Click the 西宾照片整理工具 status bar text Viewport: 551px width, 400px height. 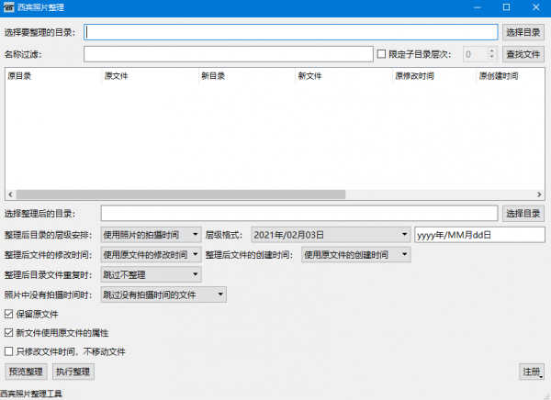click(x=31, y=394)
